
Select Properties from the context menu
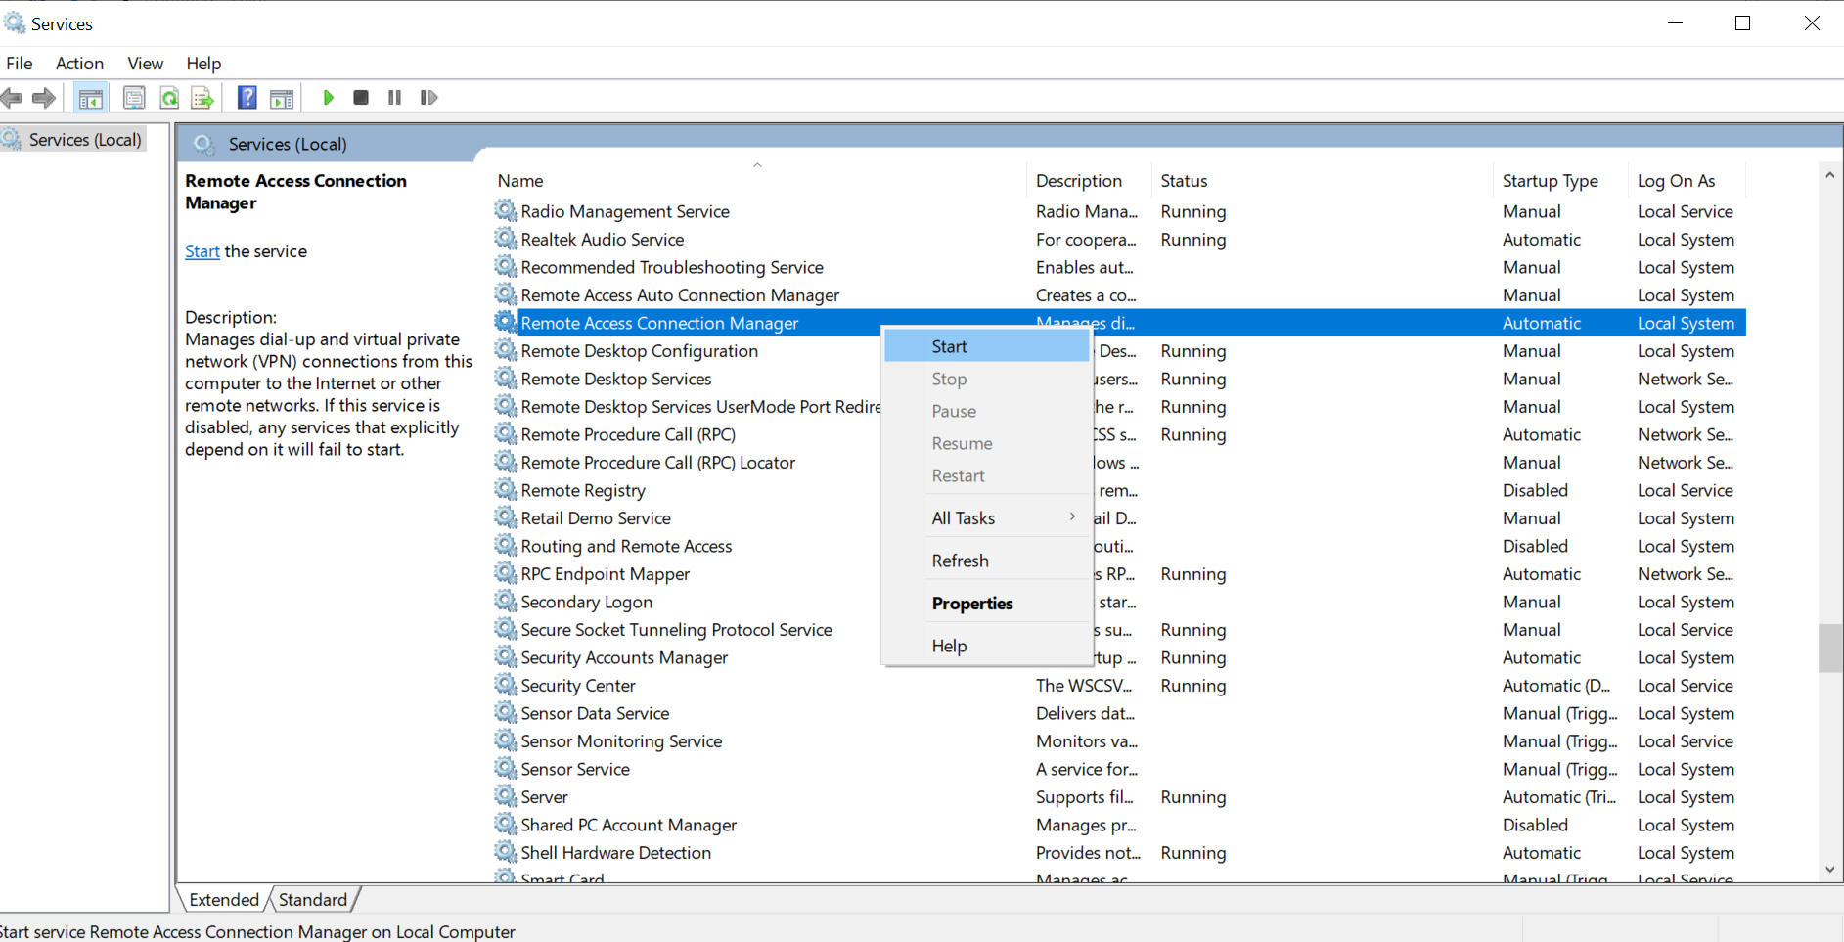click(971, 604)
